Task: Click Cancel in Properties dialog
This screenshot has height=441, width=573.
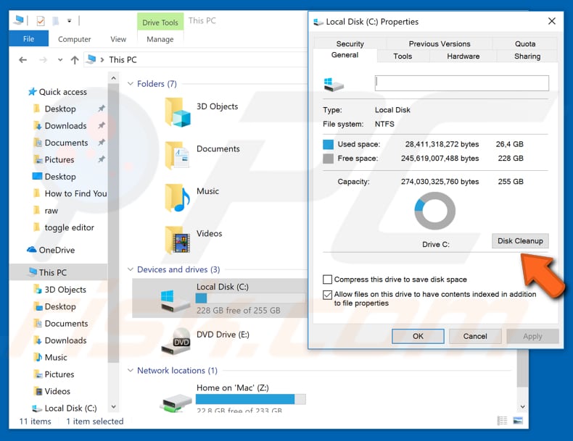Action: (x=474, y=336)
